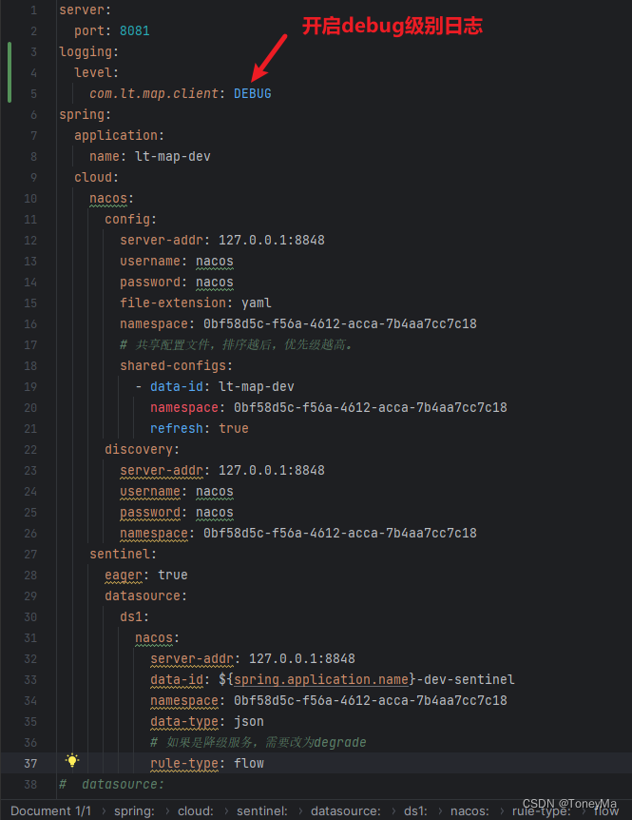Click the 'refresh' key on line 21
632x820 pixels.
tap(176, 428)
